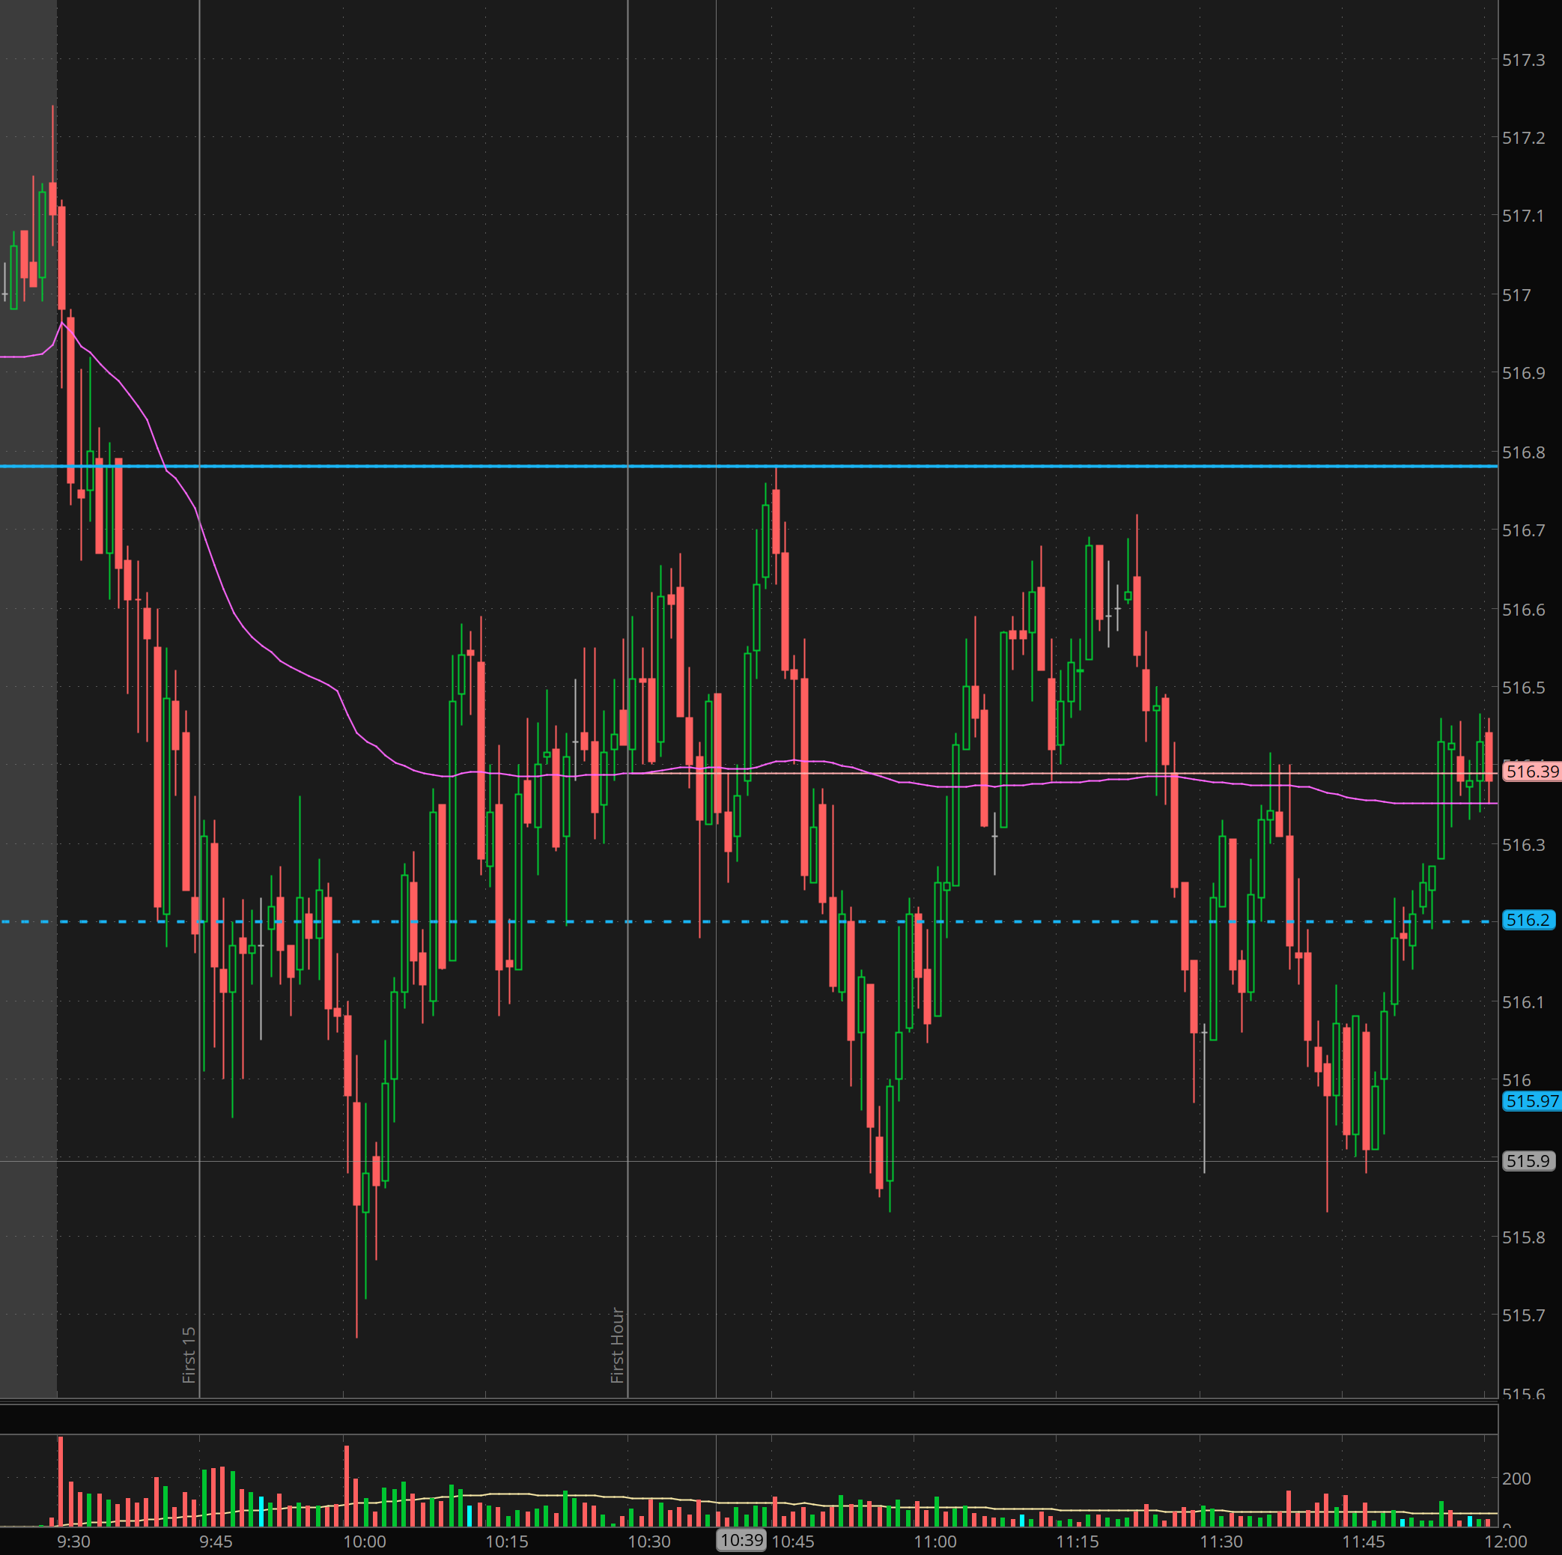Click the 200 volume axis label
The image size is (1562, 1555).
click(x=1516, y=1479)
